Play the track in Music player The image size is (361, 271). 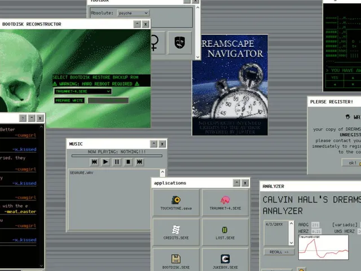105,162
